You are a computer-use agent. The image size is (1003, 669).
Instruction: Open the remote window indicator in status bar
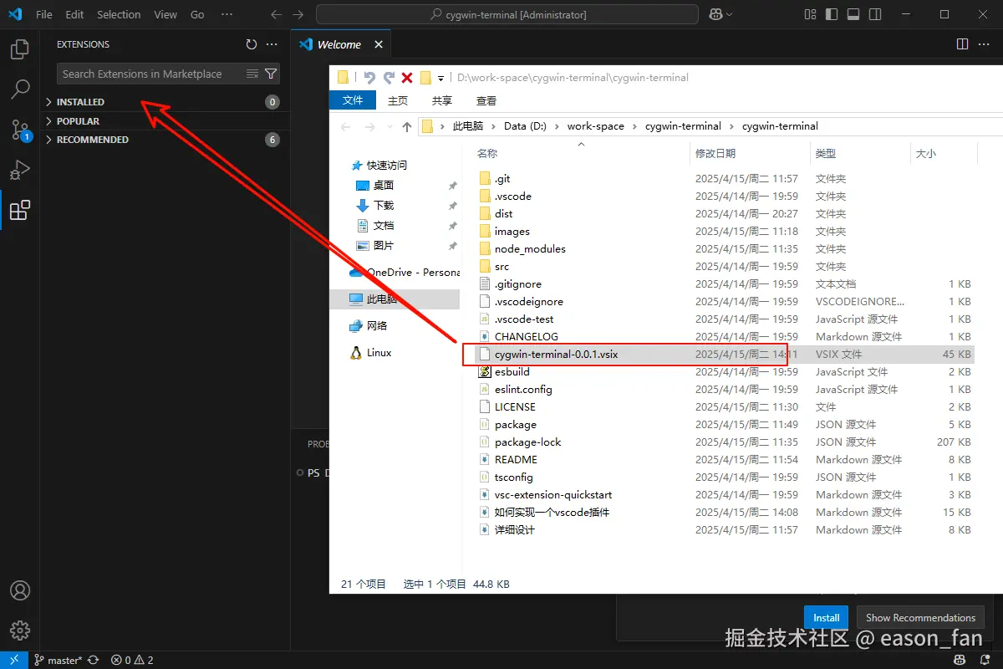(x=14, y=660)
